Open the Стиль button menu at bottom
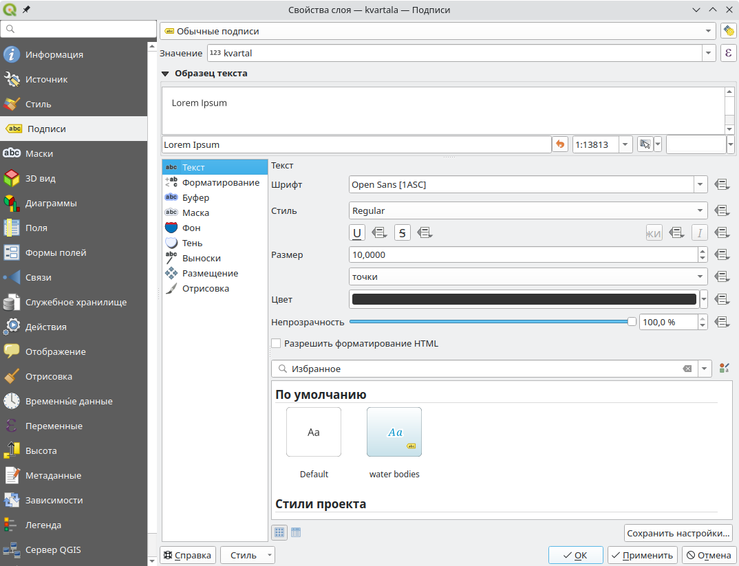The width and height of the screenshot is (739, 566). coord(248,555)
